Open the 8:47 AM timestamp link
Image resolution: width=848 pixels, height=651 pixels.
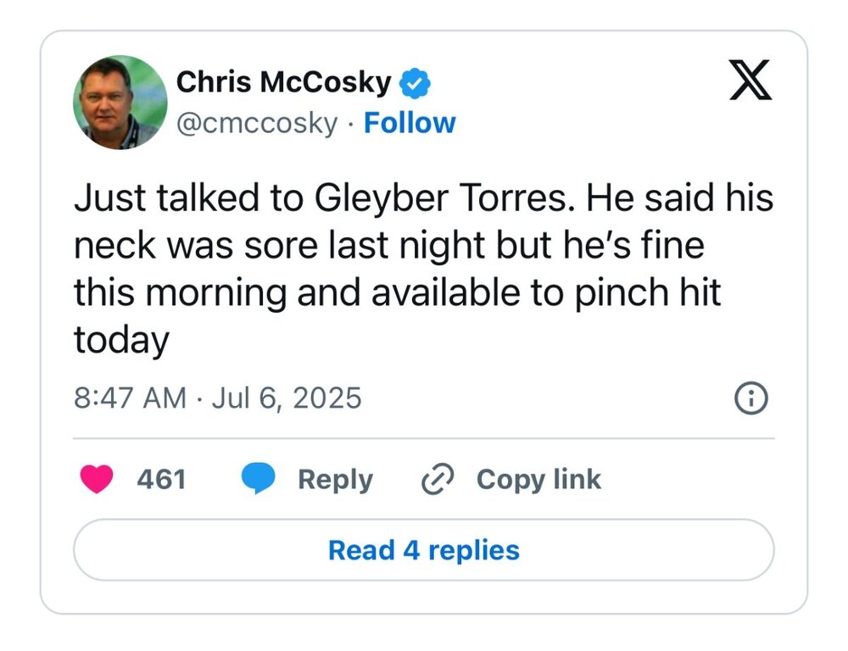(x=130, y=398)
